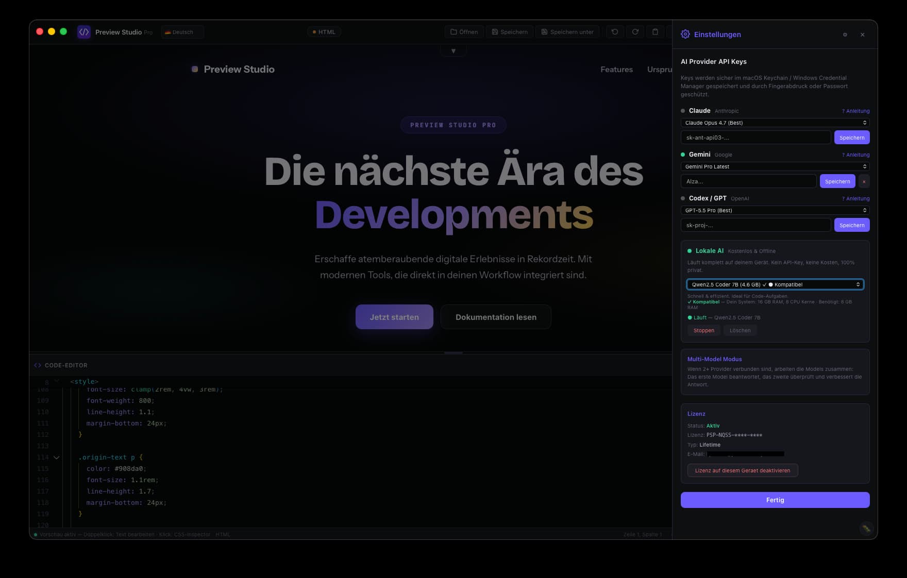Click the 'font-weight: 800;' code line

121,401
